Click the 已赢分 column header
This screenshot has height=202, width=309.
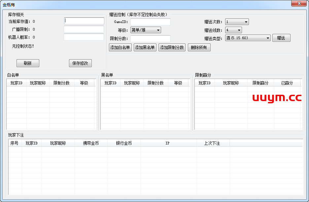pos(287,83)
